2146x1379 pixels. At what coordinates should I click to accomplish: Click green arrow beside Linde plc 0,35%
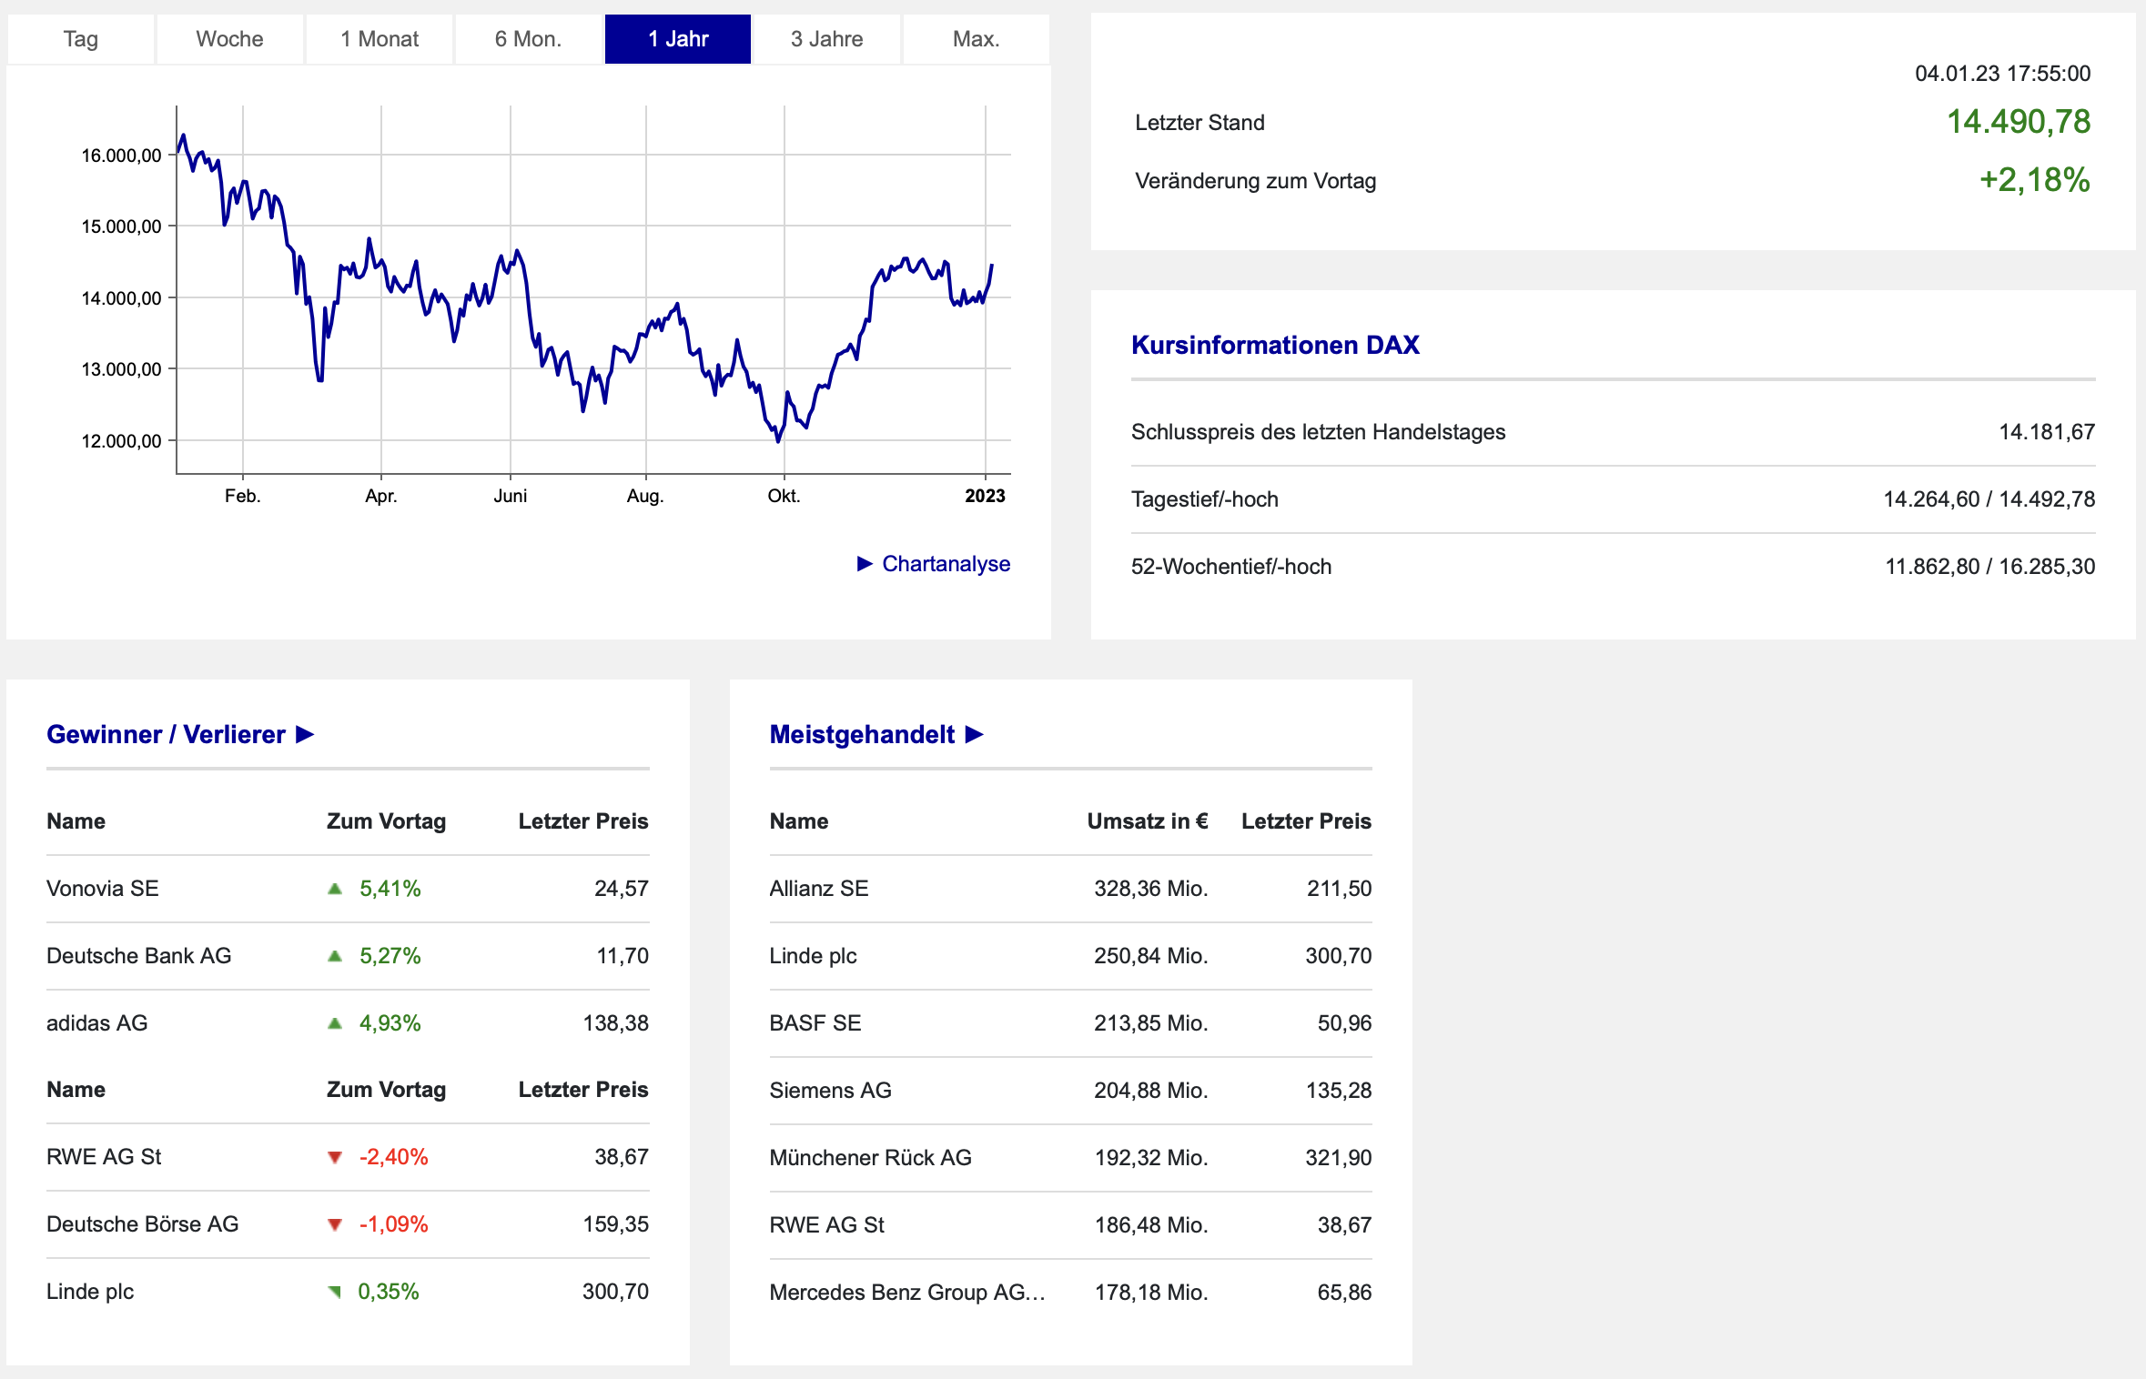click(334, 1292)
